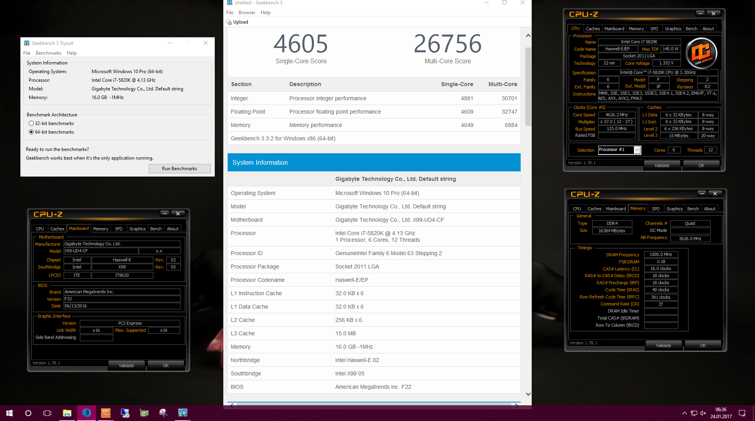Switch to About tab in top-right CPU-Z
Viewport: 755px width, 421px height.
708,29
